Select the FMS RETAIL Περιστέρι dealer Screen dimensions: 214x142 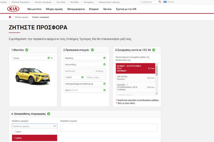(136, 78)
